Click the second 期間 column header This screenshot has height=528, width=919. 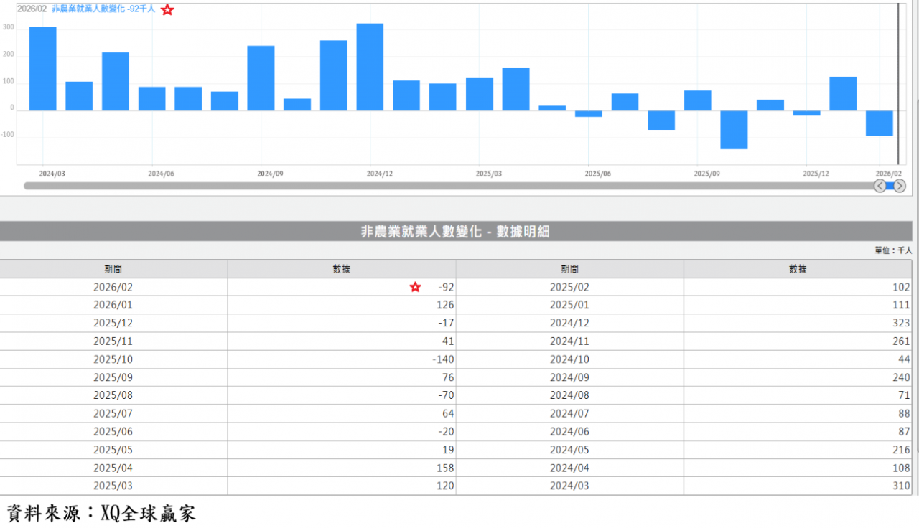569,269
